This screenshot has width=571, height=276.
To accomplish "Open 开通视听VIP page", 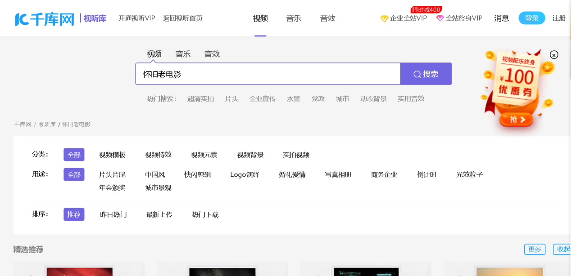I will point(136,18).
